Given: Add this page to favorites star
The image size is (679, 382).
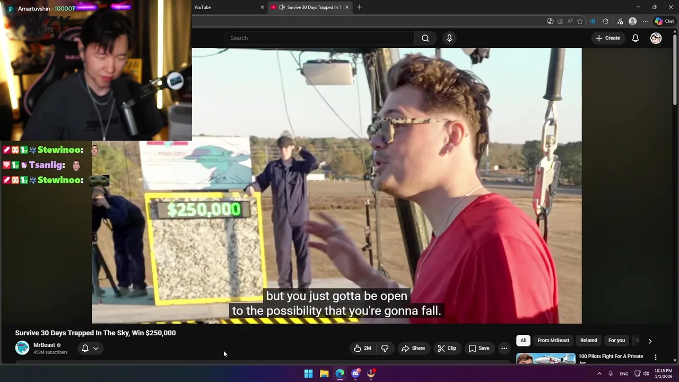Looking at the screenshot, I should pyautogui.click(x=580, y=21).
